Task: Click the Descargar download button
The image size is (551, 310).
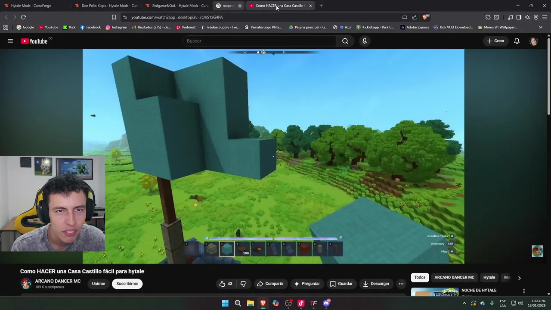Action: pyautogui.click(x=376, y=284)
